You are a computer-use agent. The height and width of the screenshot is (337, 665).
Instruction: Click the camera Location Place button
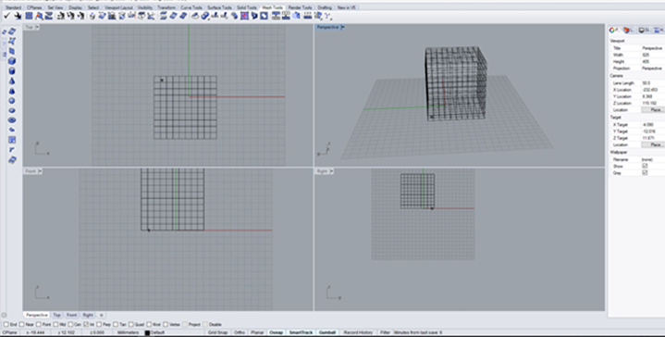653,110
